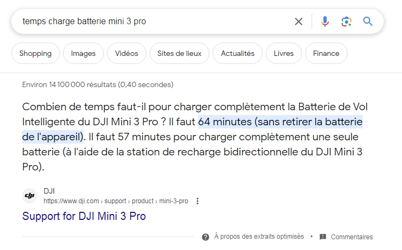Open the DJI logo favicon

[x=30, y=196]
